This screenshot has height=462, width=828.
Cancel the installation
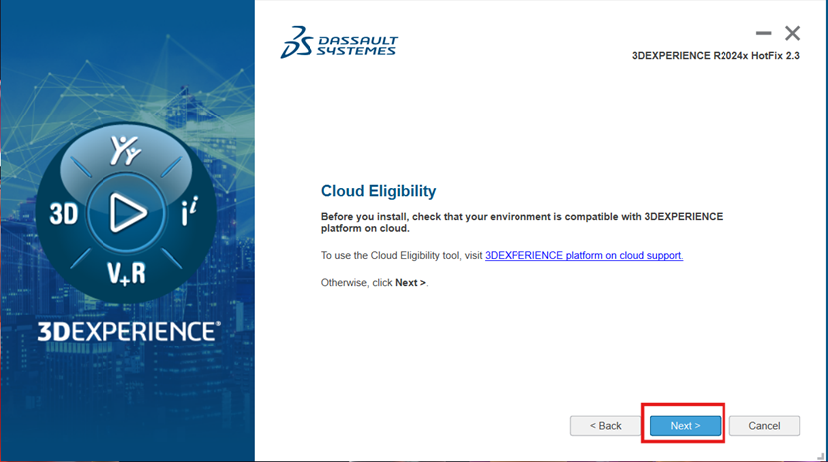(764, 425)
